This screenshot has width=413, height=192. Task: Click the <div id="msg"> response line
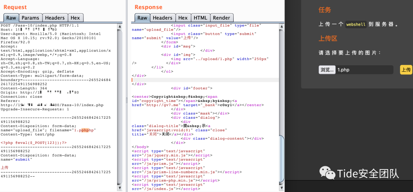[x=178, y=46]
